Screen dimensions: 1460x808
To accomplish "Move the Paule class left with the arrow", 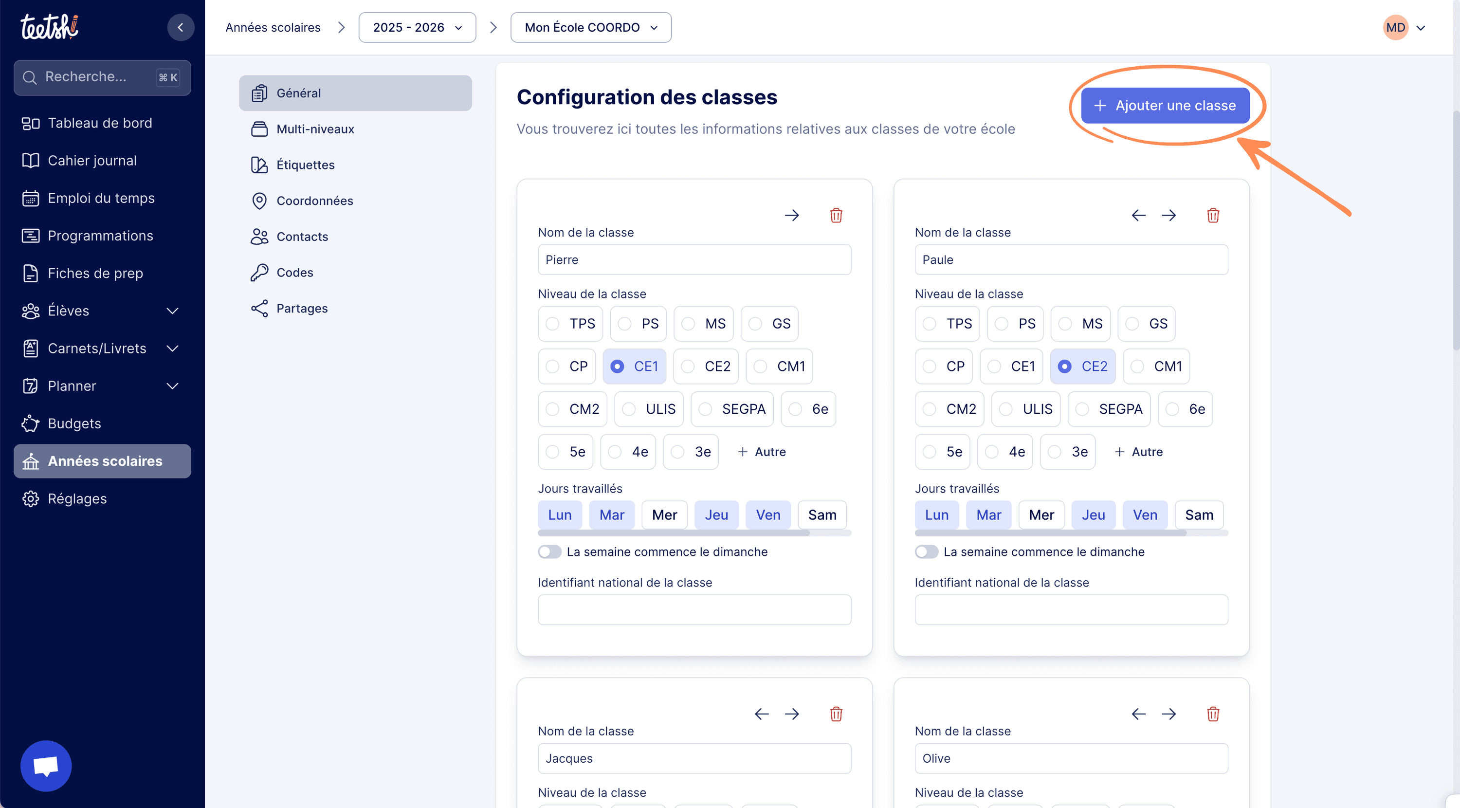I will (1139, 216).
